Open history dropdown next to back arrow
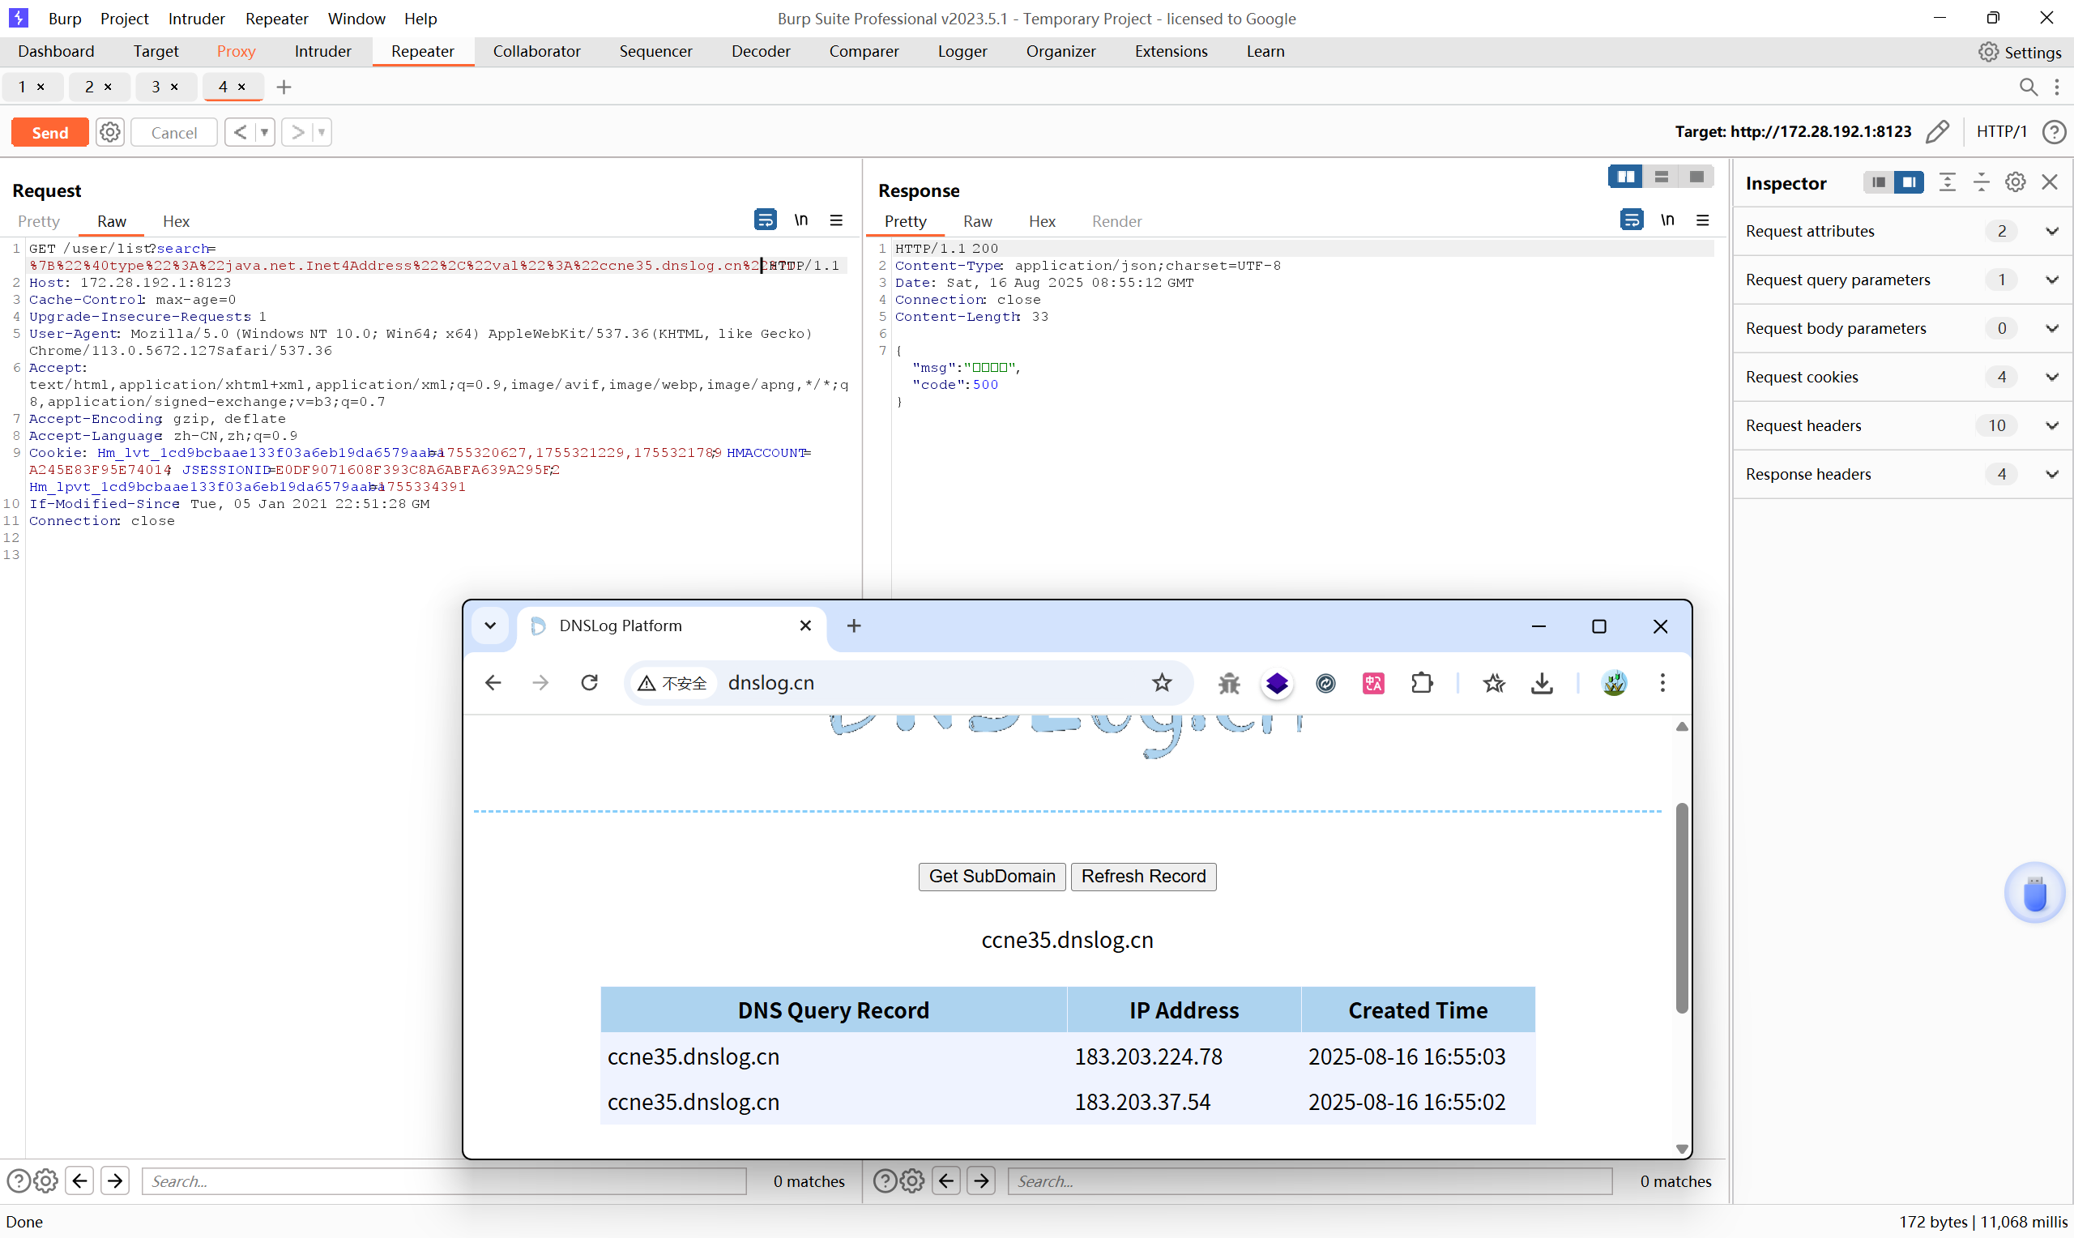 tap(264, 132)
